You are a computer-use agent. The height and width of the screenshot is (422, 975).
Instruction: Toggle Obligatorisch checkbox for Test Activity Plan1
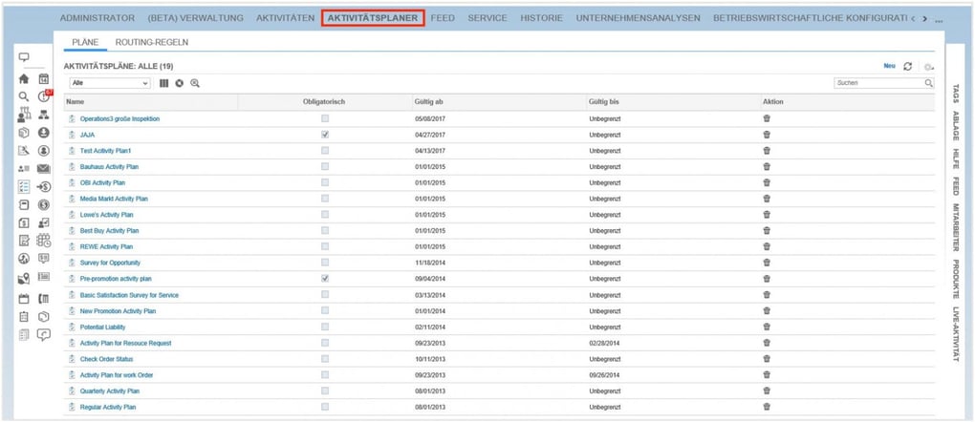coord(325,151)
